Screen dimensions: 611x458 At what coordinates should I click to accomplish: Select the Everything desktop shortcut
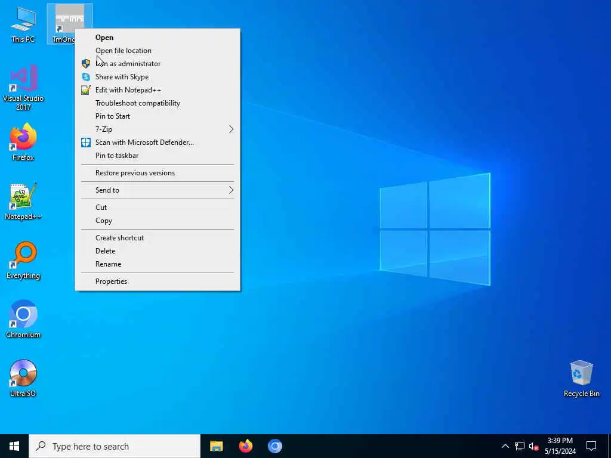(23, 260)
